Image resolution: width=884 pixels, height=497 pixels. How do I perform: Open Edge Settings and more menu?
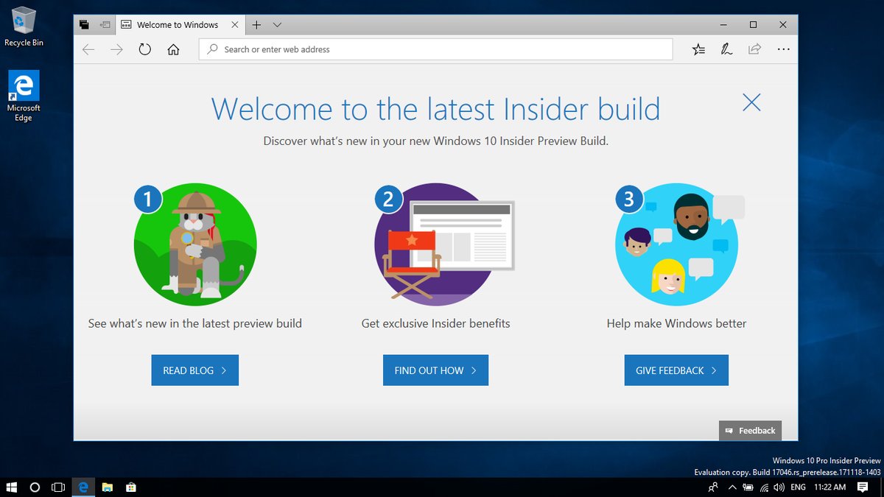click(783, 49)
